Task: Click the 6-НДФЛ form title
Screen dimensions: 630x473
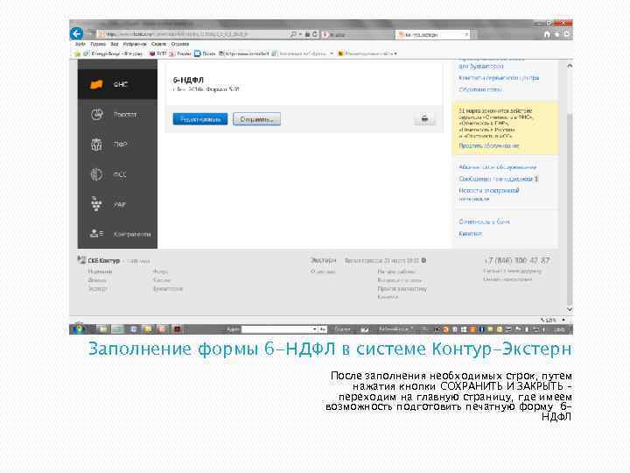Action: click(x=188, y=80)
